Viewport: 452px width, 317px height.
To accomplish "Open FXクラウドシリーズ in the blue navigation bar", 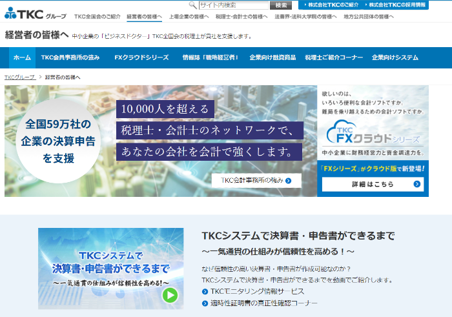I will [141, 57].
